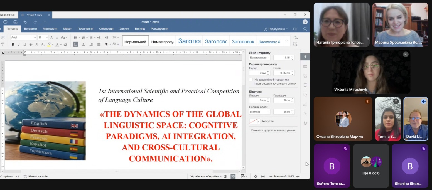Undo the last action
This screenshot has height=190, width=432.
click(25, 22)
